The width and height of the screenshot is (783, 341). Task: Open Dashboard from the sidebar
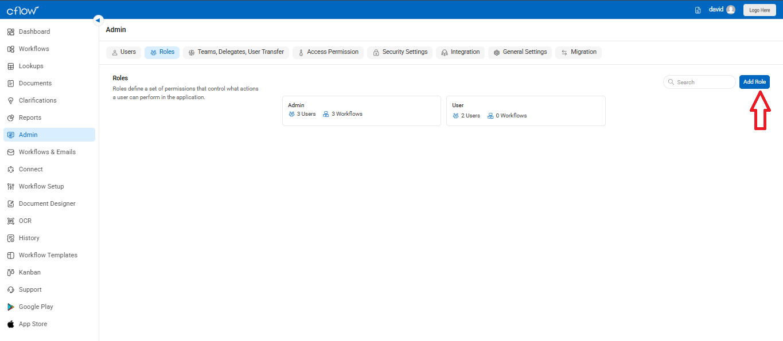pos(49,32)
